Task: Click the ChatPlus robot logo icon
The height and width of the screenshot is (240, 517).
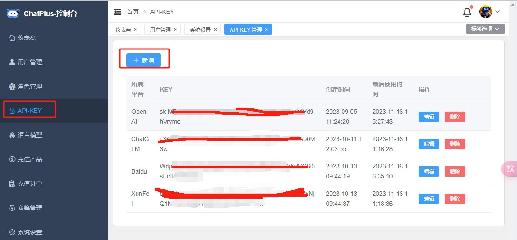Action: tap(13, 13)
